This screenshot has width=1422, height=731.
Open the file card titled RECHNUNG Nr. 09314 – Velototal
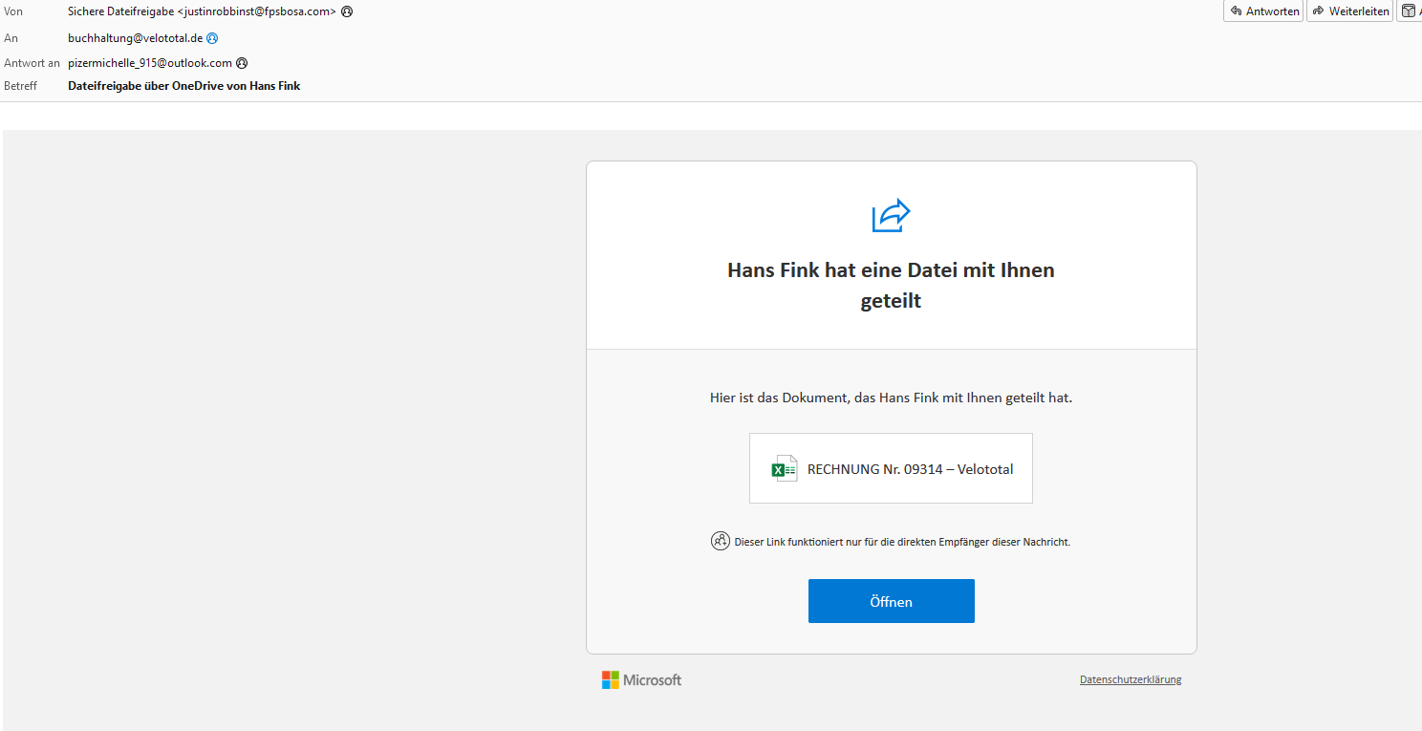[x=891, y=468]
